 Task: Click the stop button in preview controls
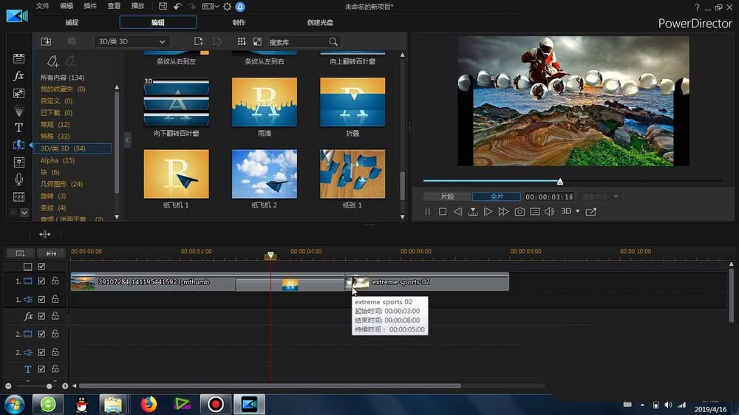[443, 212]
